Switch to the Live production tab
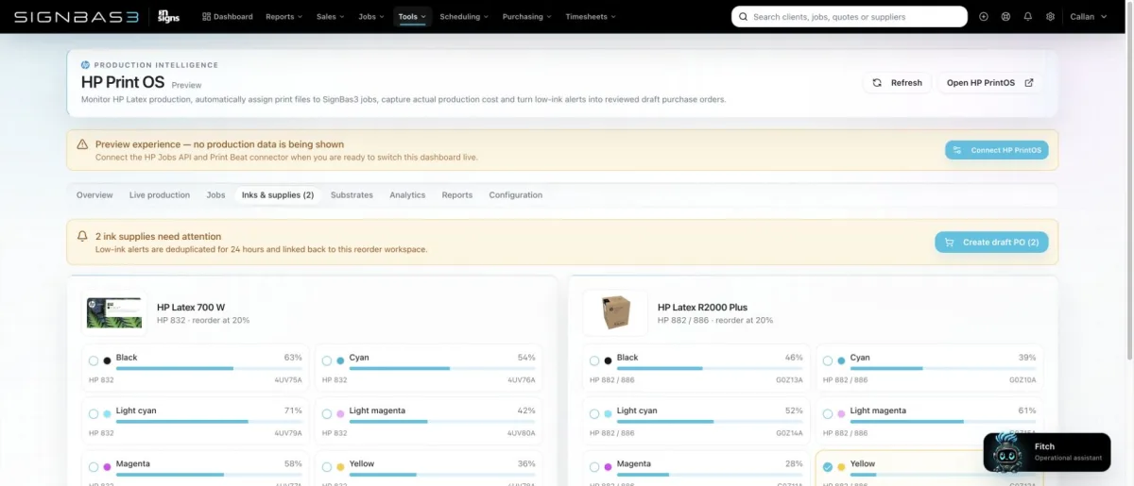Viewport: 1134px width, 486px height. [x=160, y=195]
